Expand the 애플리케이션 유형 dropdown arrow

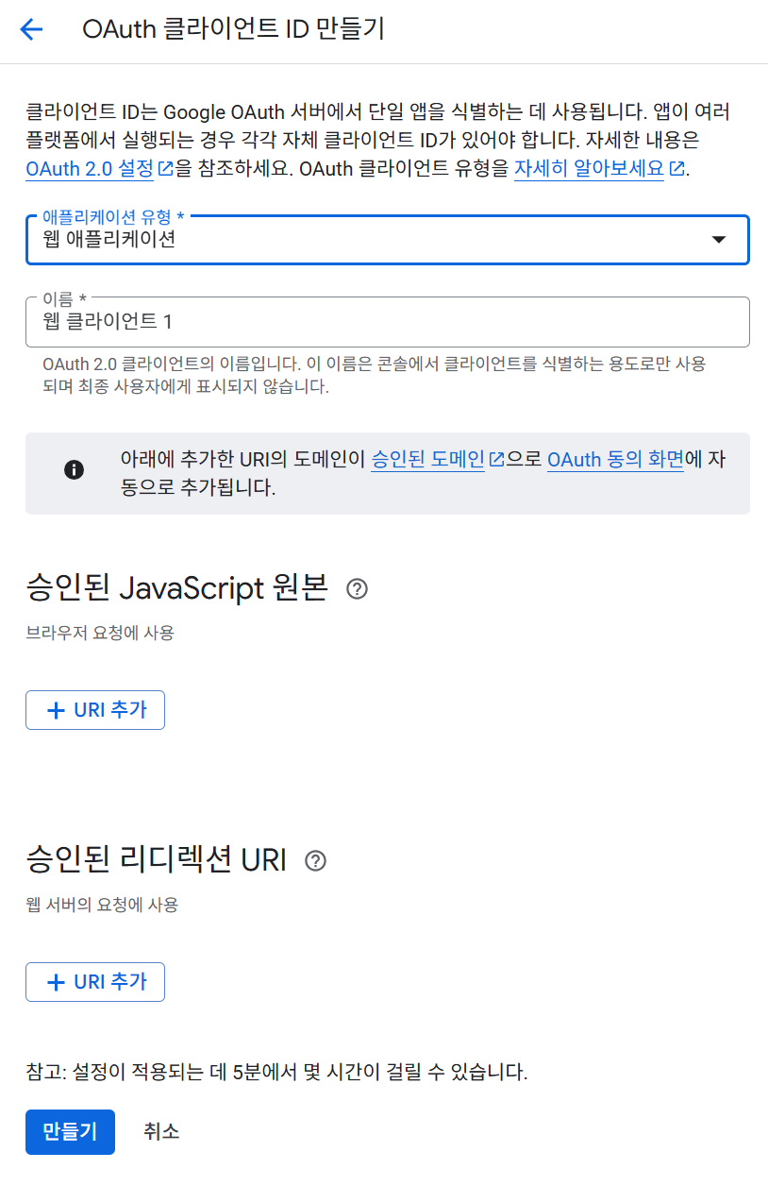tap(719, 240)
